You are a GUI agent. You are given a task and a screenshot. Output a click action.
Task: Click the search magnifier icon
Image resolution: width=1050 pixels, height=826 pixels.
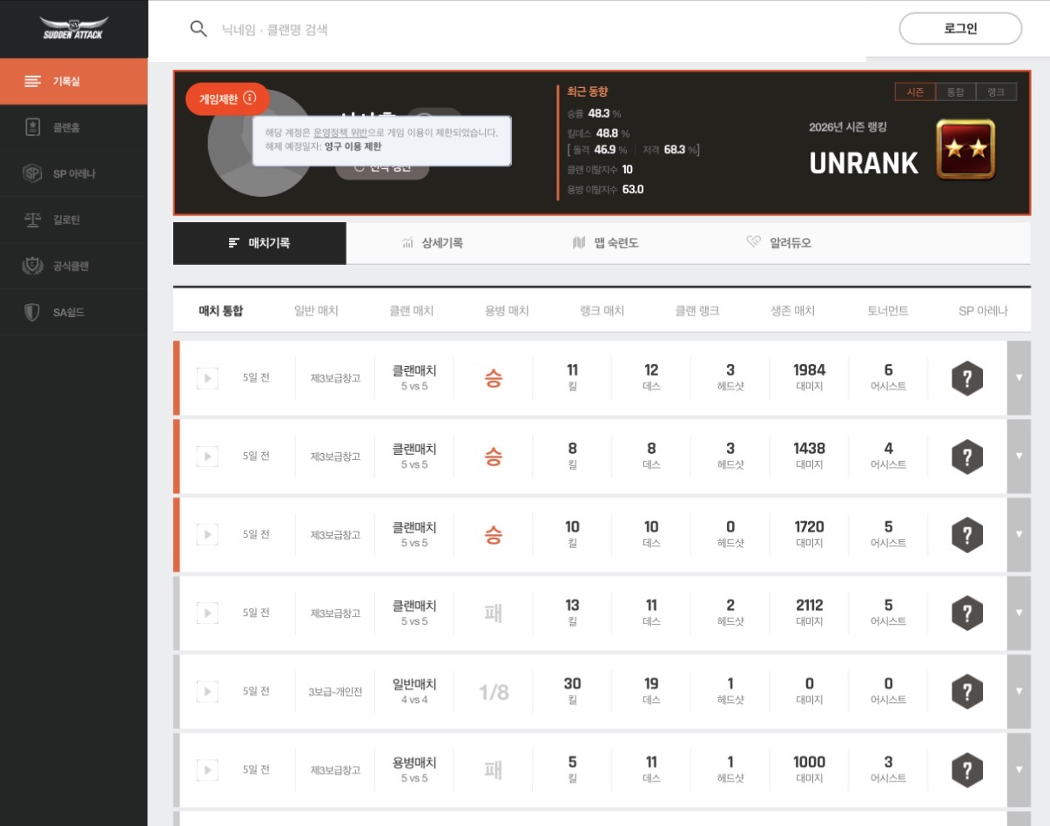[x=199, y=29]
